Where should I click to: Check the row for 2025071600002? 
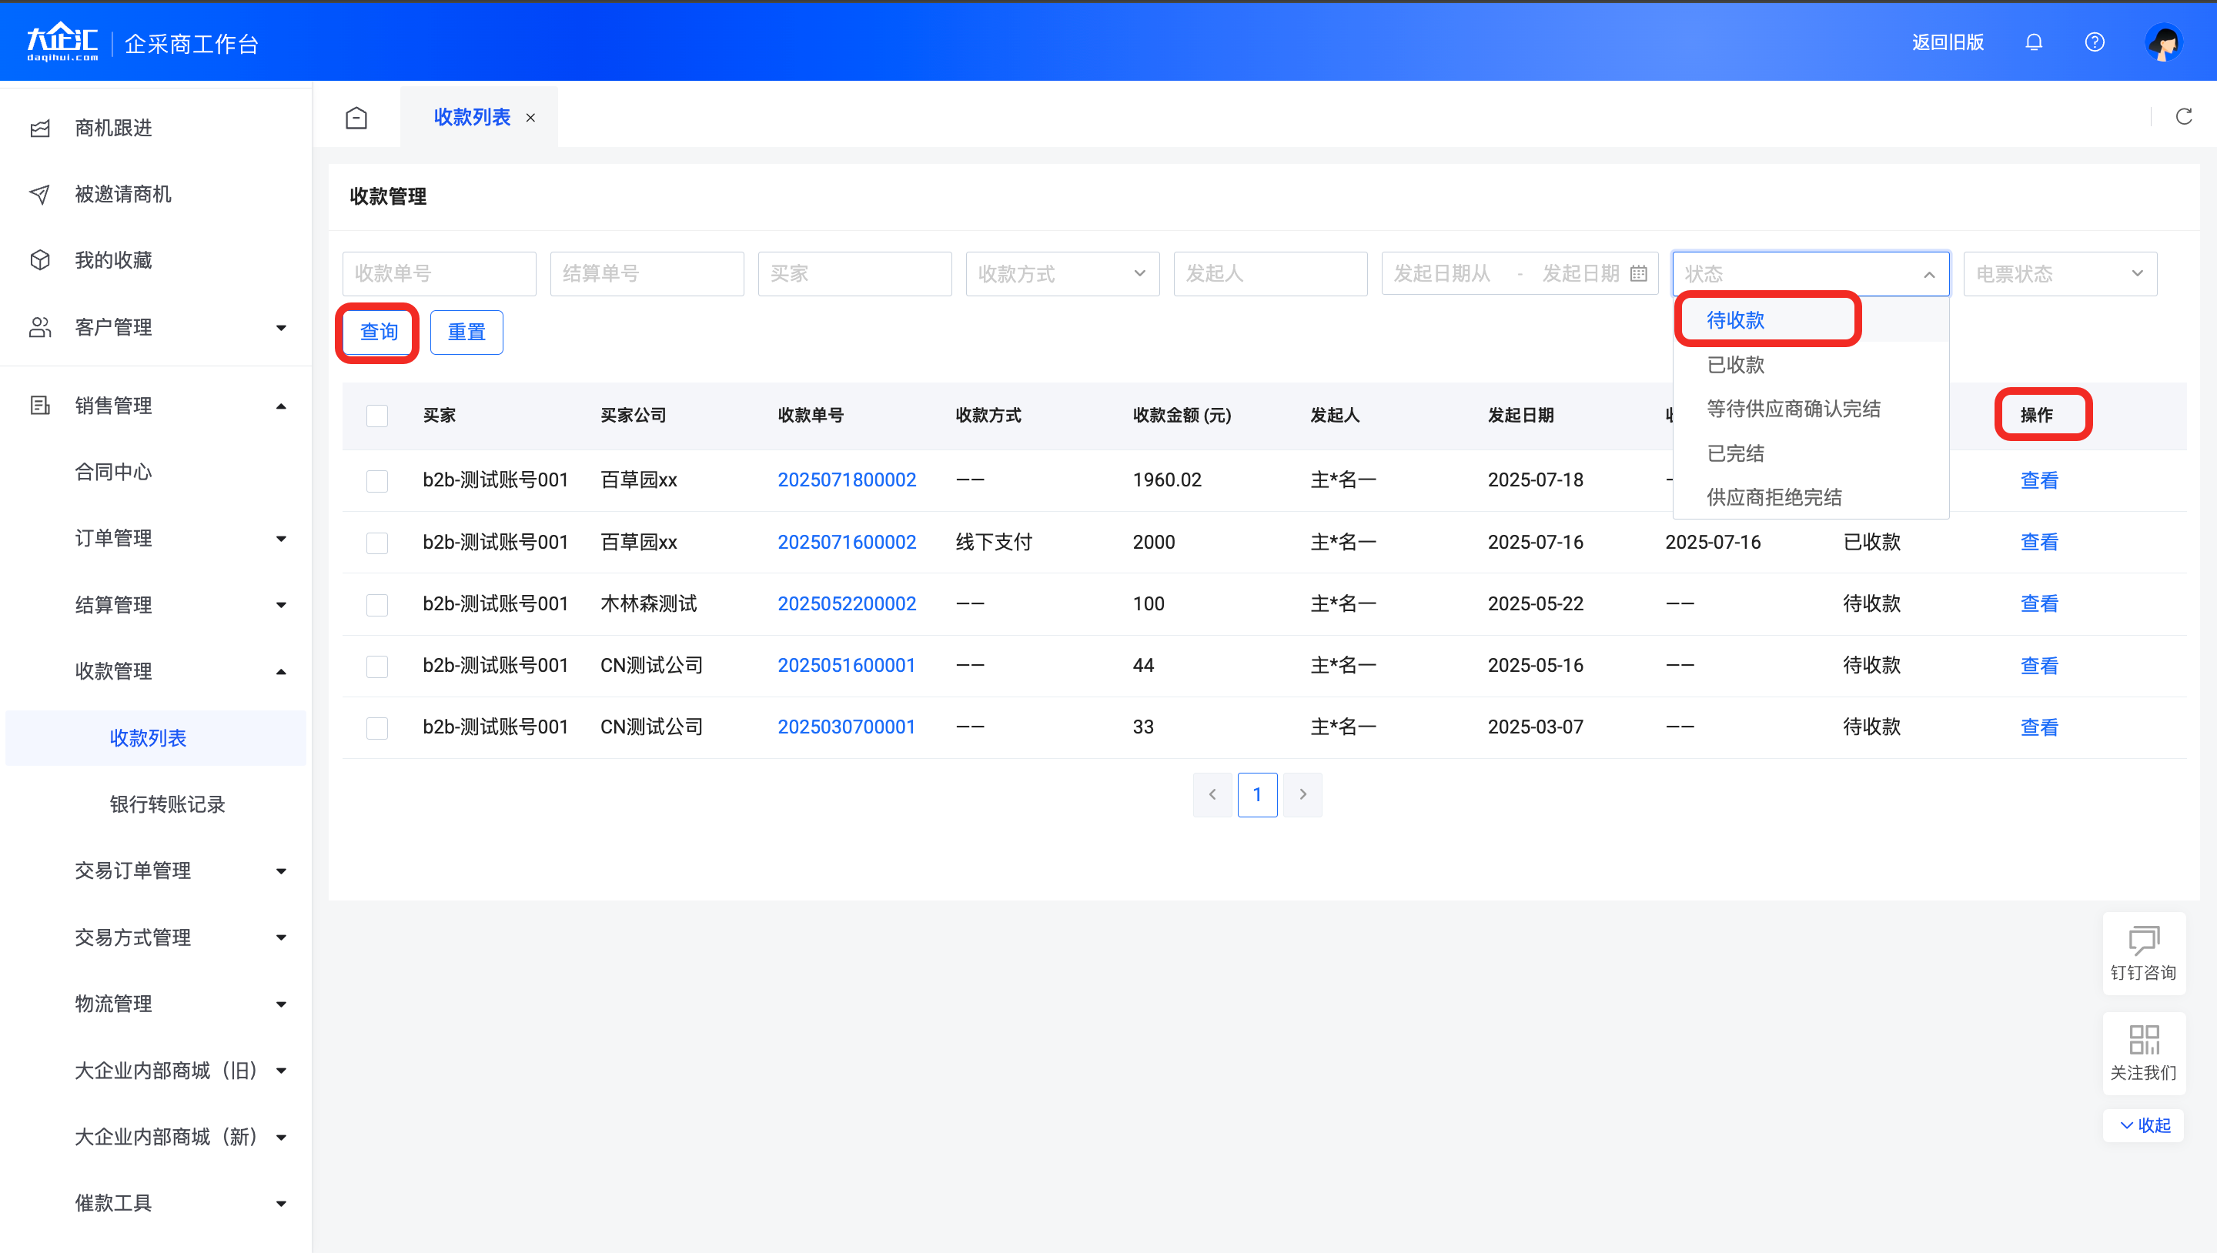(377, 542)
